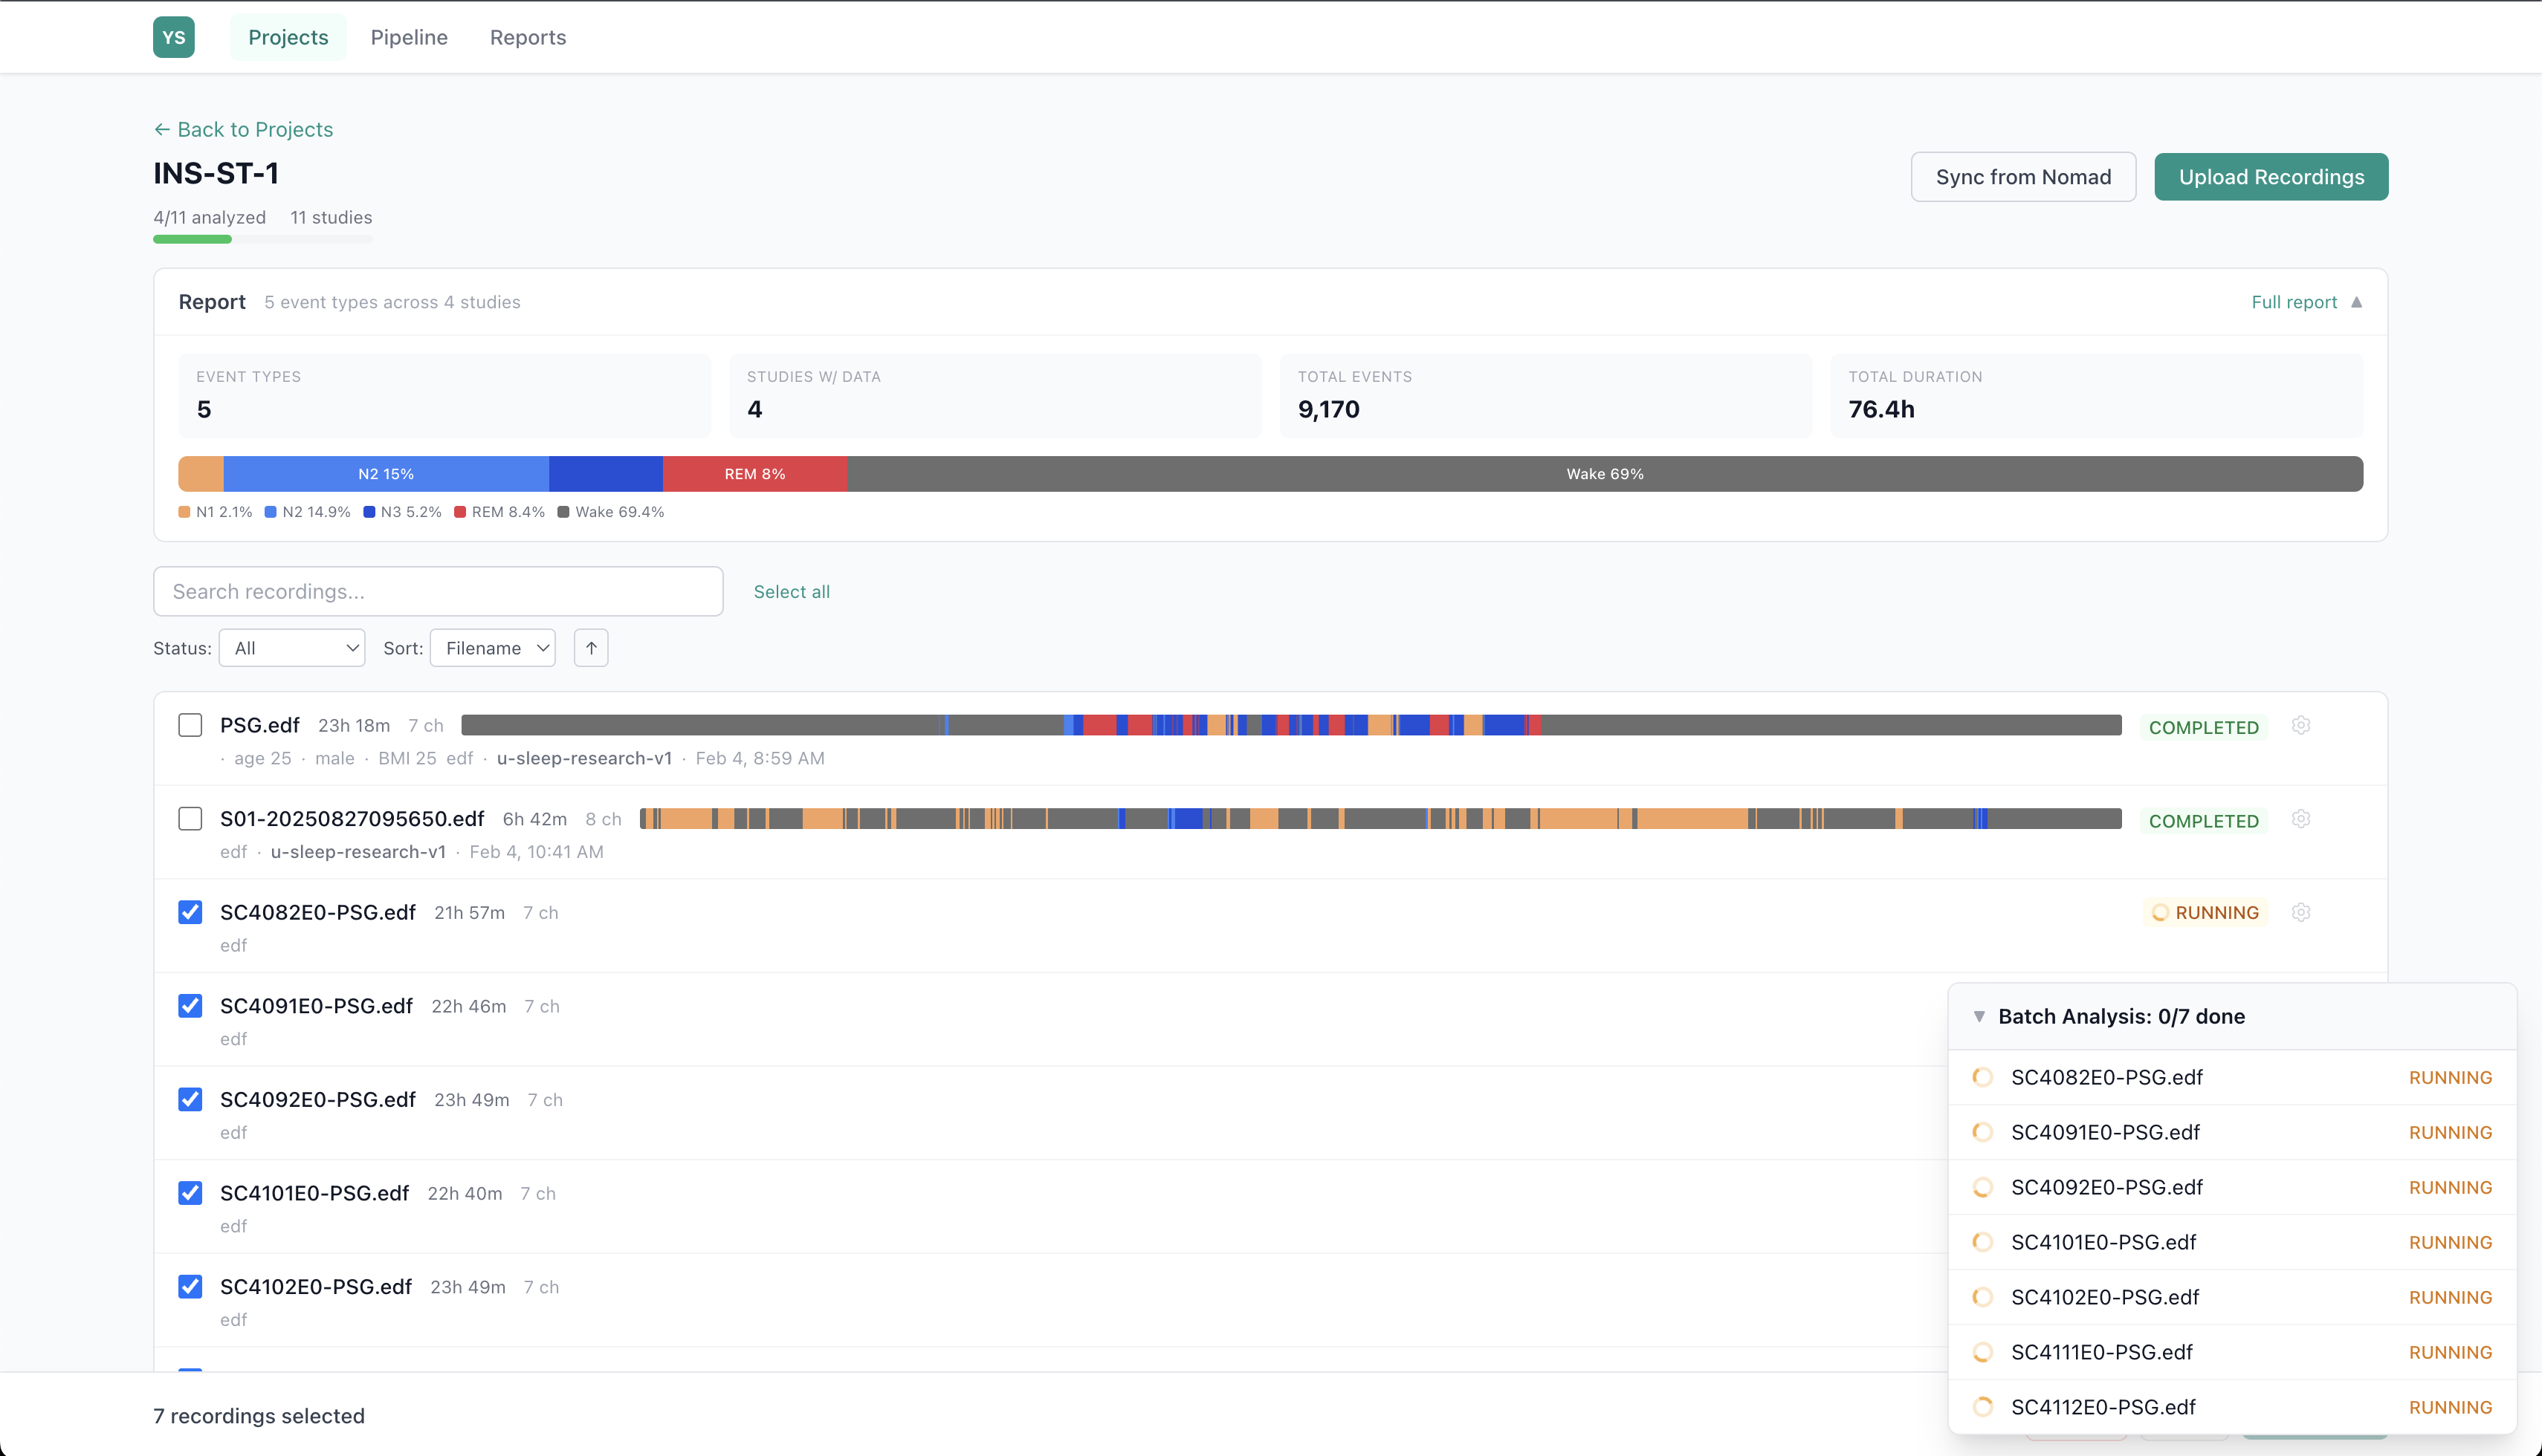
Task: Click the back arrow beside Back to Projects
Action: 163,129
